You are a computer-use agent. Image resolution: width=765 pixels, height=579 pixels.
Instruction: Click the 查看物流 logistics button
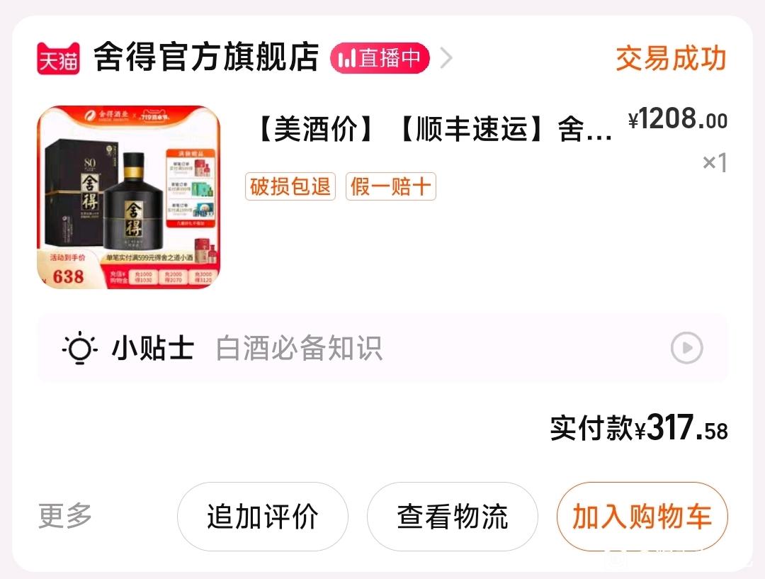[x=452, y=517]
